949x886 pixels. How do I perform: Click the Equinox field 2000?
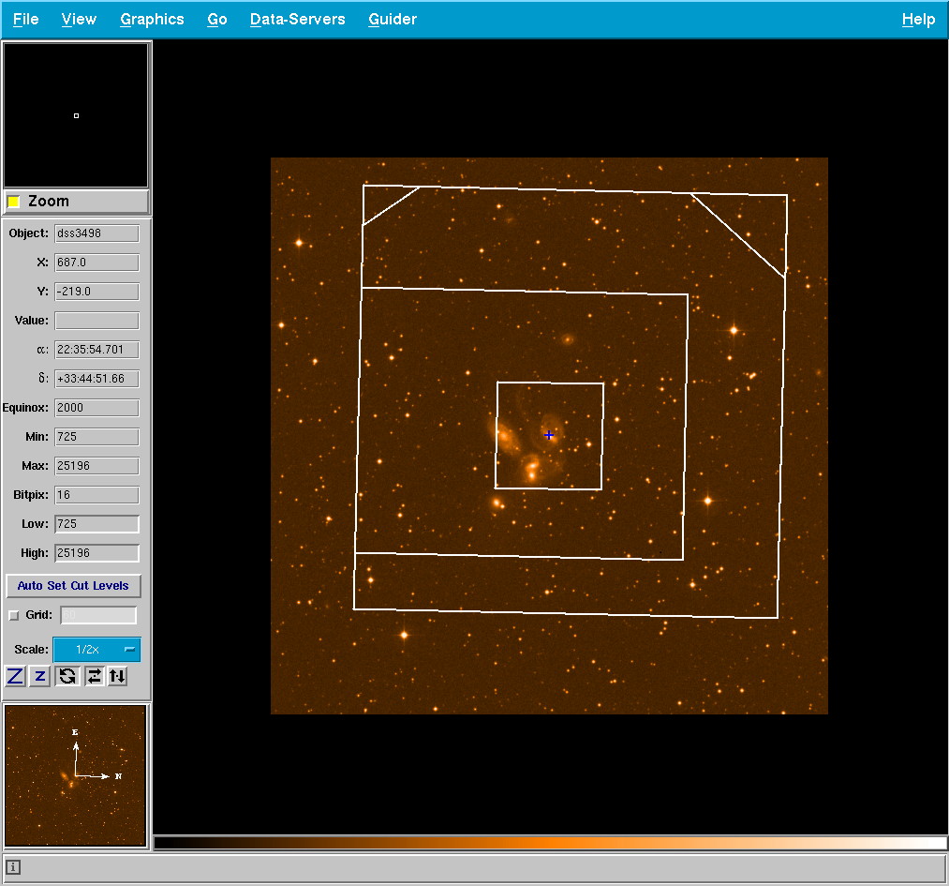tap(96, 408)
